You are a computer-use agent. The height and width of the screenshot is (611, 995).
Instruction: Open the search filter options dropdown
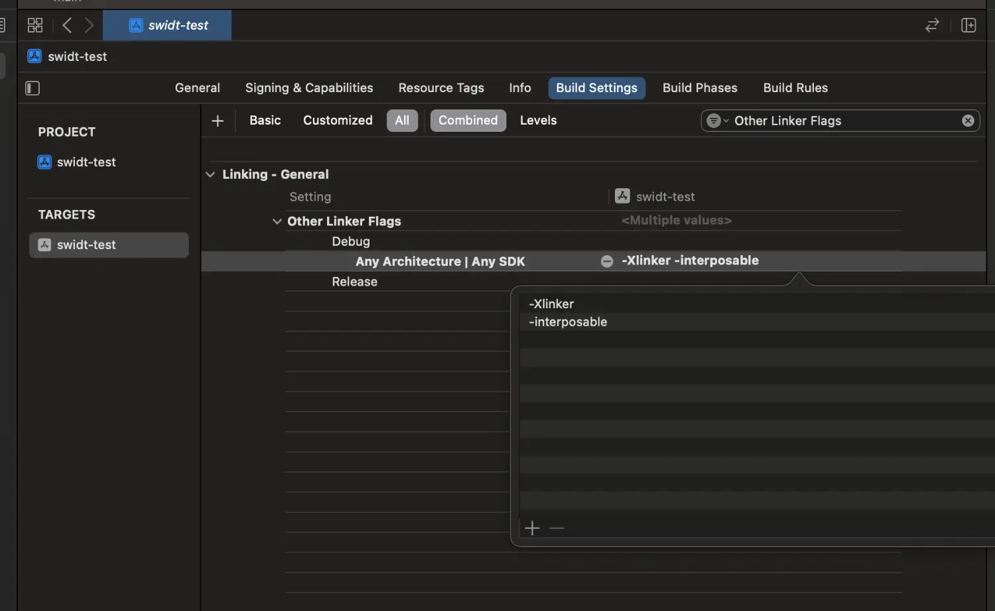pos(717,121)
